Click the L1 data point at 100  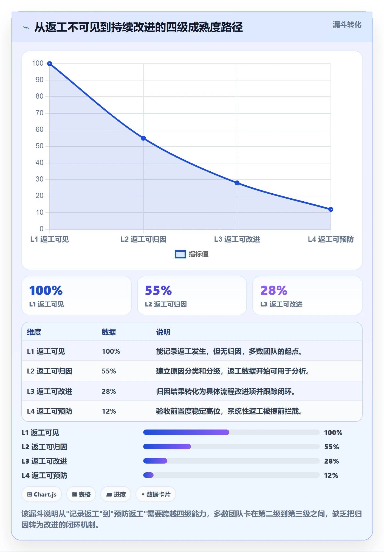click(x=50, y=64)
